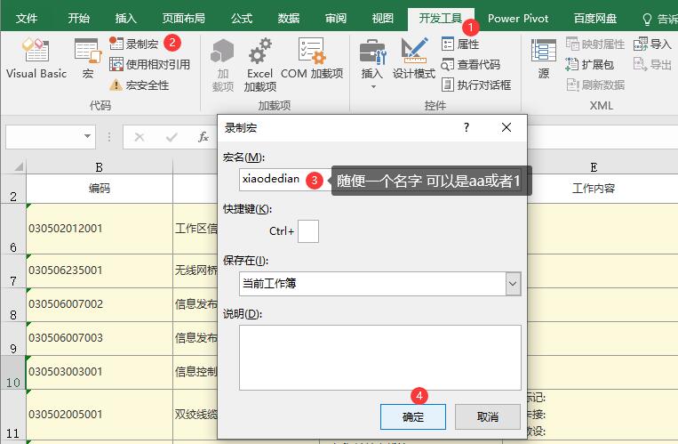Switch to the 开发工具 tab
Image resolution: width=678 pixels, height=444 pixels.
441,18
